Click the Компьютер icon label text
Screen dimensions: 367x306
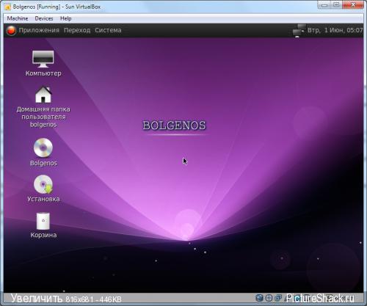pos(43,73)
